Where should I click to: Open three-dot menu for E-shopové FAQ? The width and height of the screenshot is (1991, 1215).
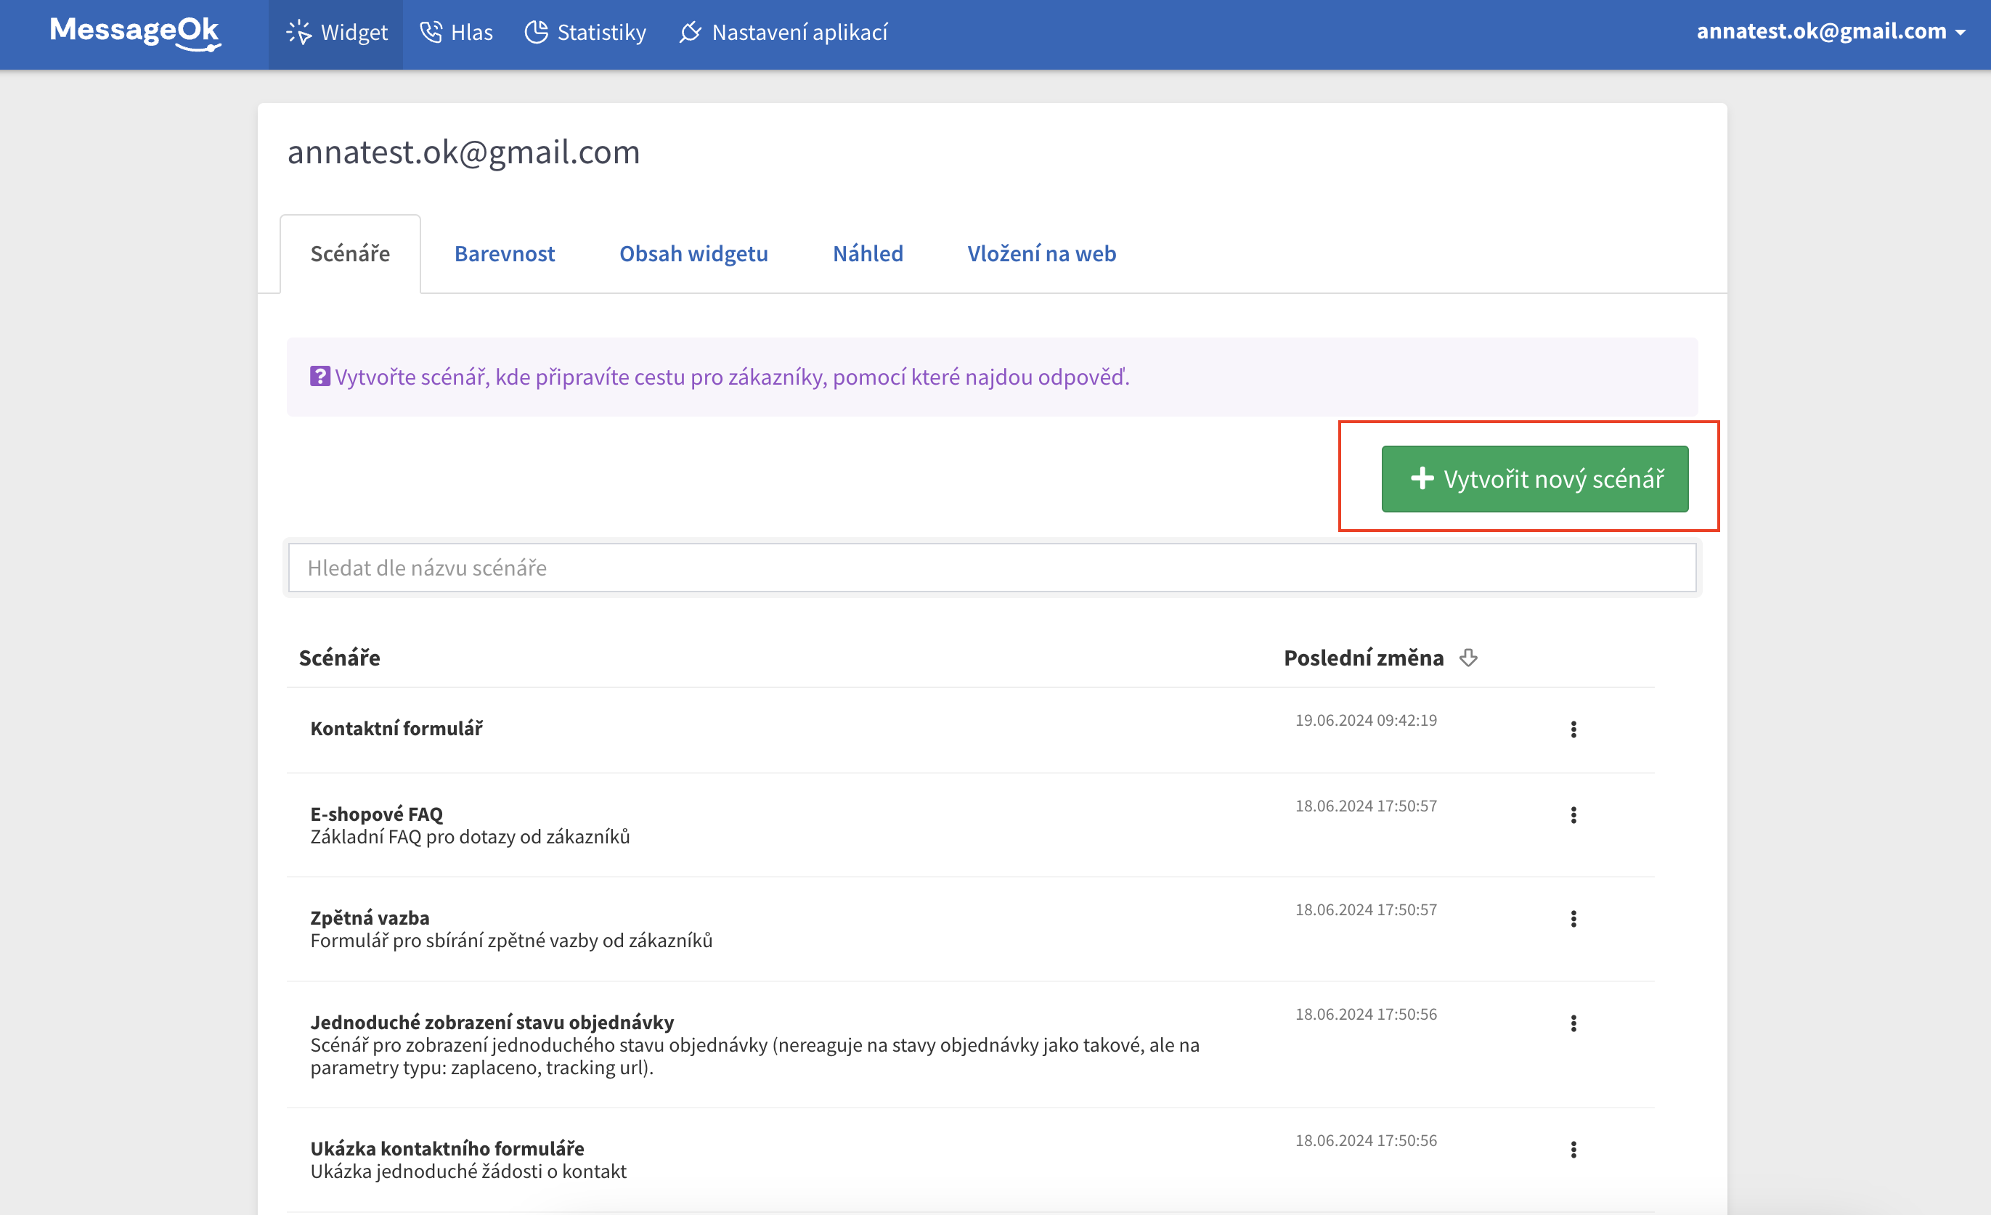pos(1573,815)
